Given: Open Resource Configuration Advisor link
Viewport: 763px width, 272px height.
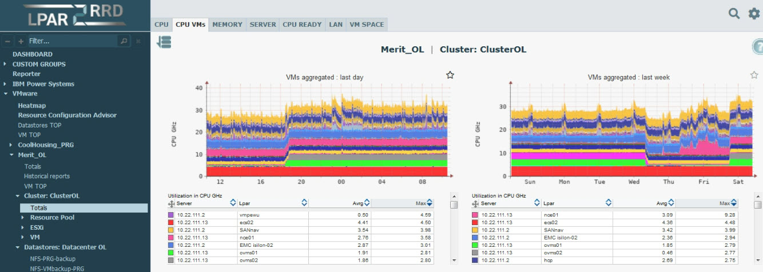Looking at the screenshot, I should pyautogui.click(x=67, y=115).
